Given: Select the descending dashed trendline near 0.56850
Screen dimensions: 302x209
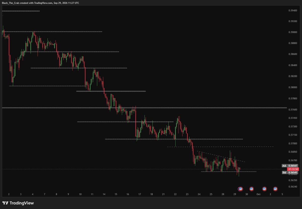Looking at the screenshot, I should (x=221, y=156).
